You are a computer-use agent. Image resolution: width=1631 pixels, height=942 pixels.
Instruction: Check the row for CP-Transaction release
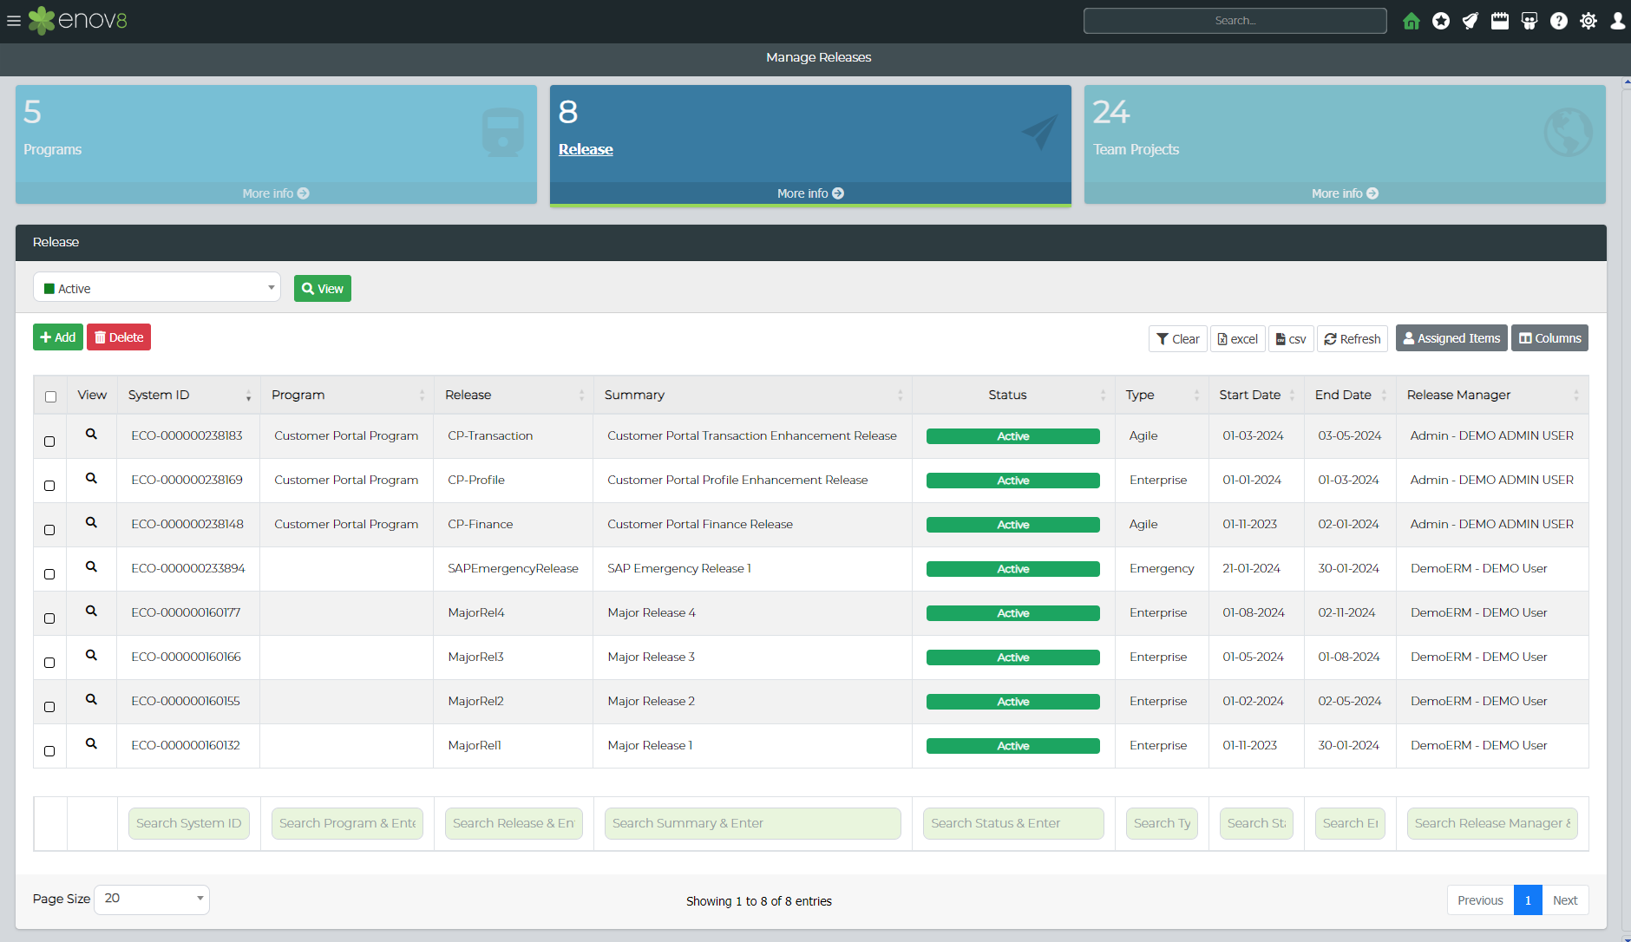click(x=49, y=442)
